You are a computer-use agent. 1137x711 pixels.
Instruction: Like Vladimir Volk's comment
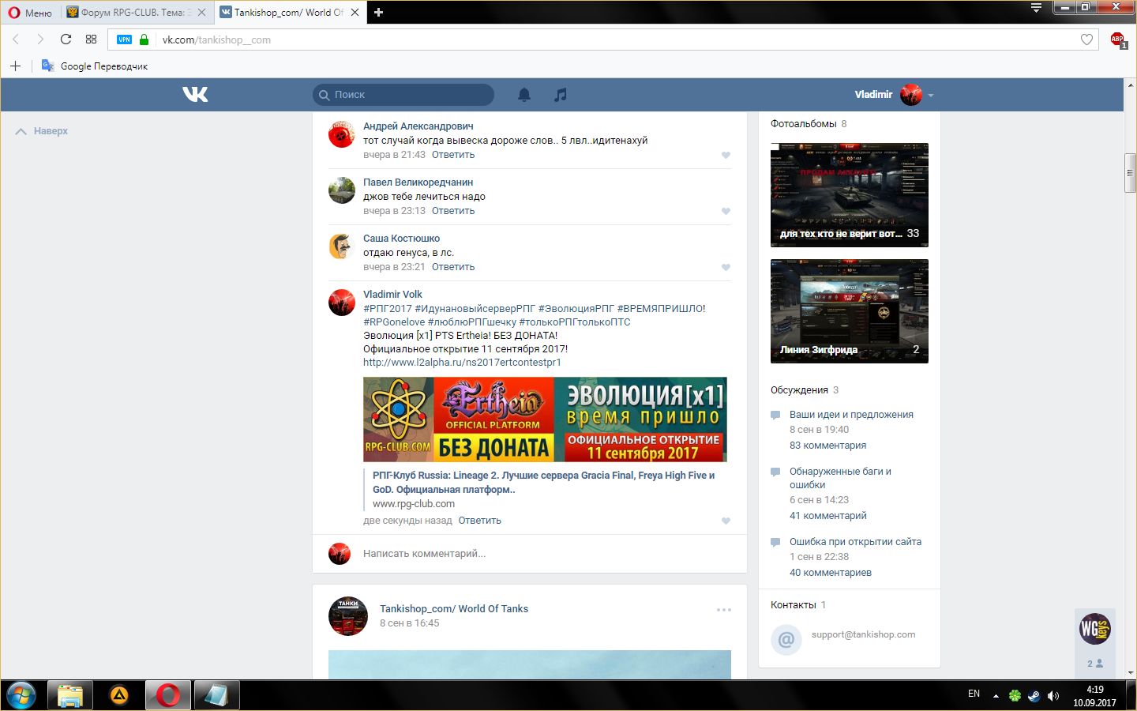pos(726,521)
